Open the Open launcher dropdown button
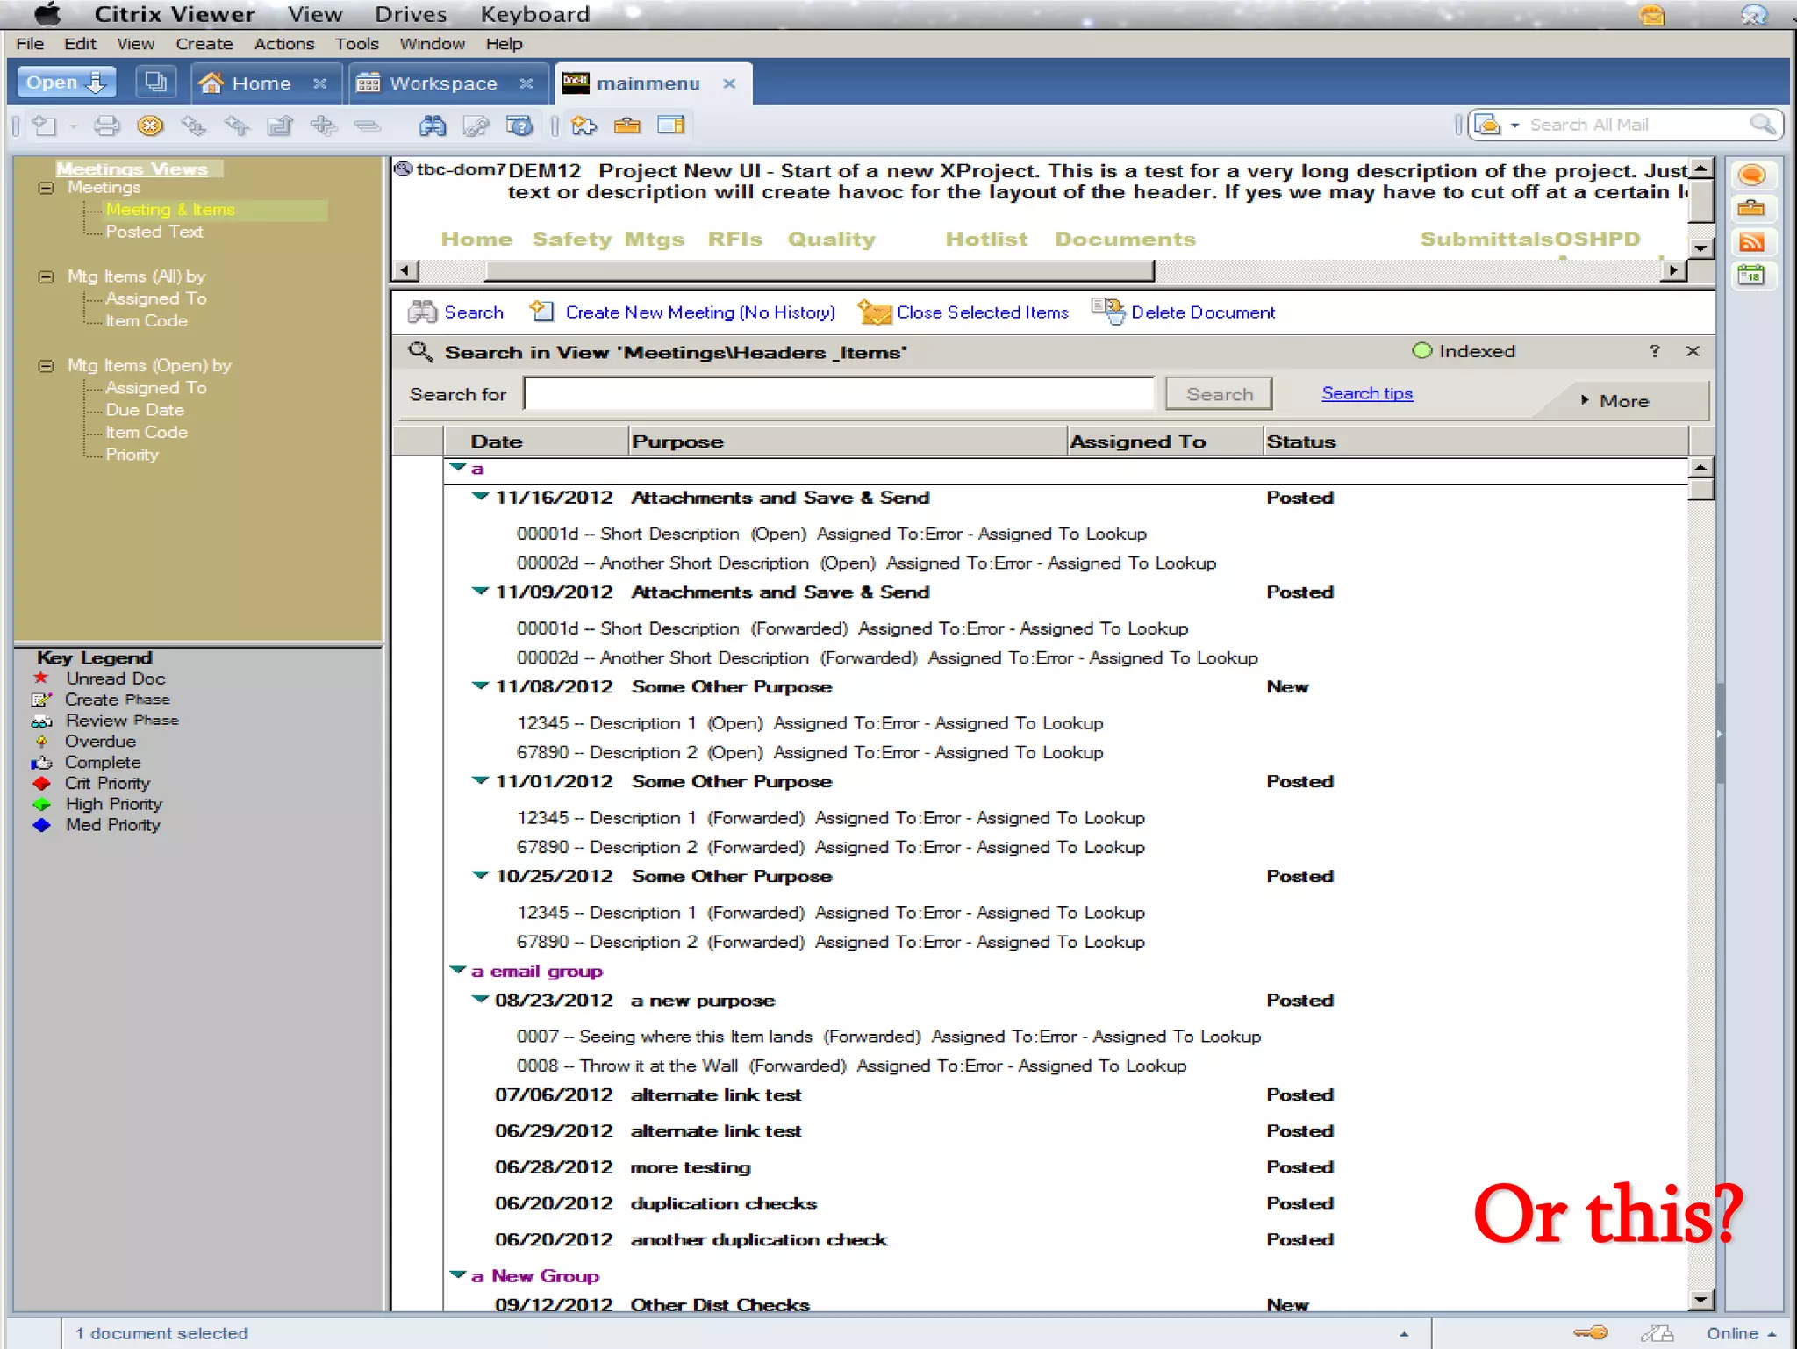 67,83
